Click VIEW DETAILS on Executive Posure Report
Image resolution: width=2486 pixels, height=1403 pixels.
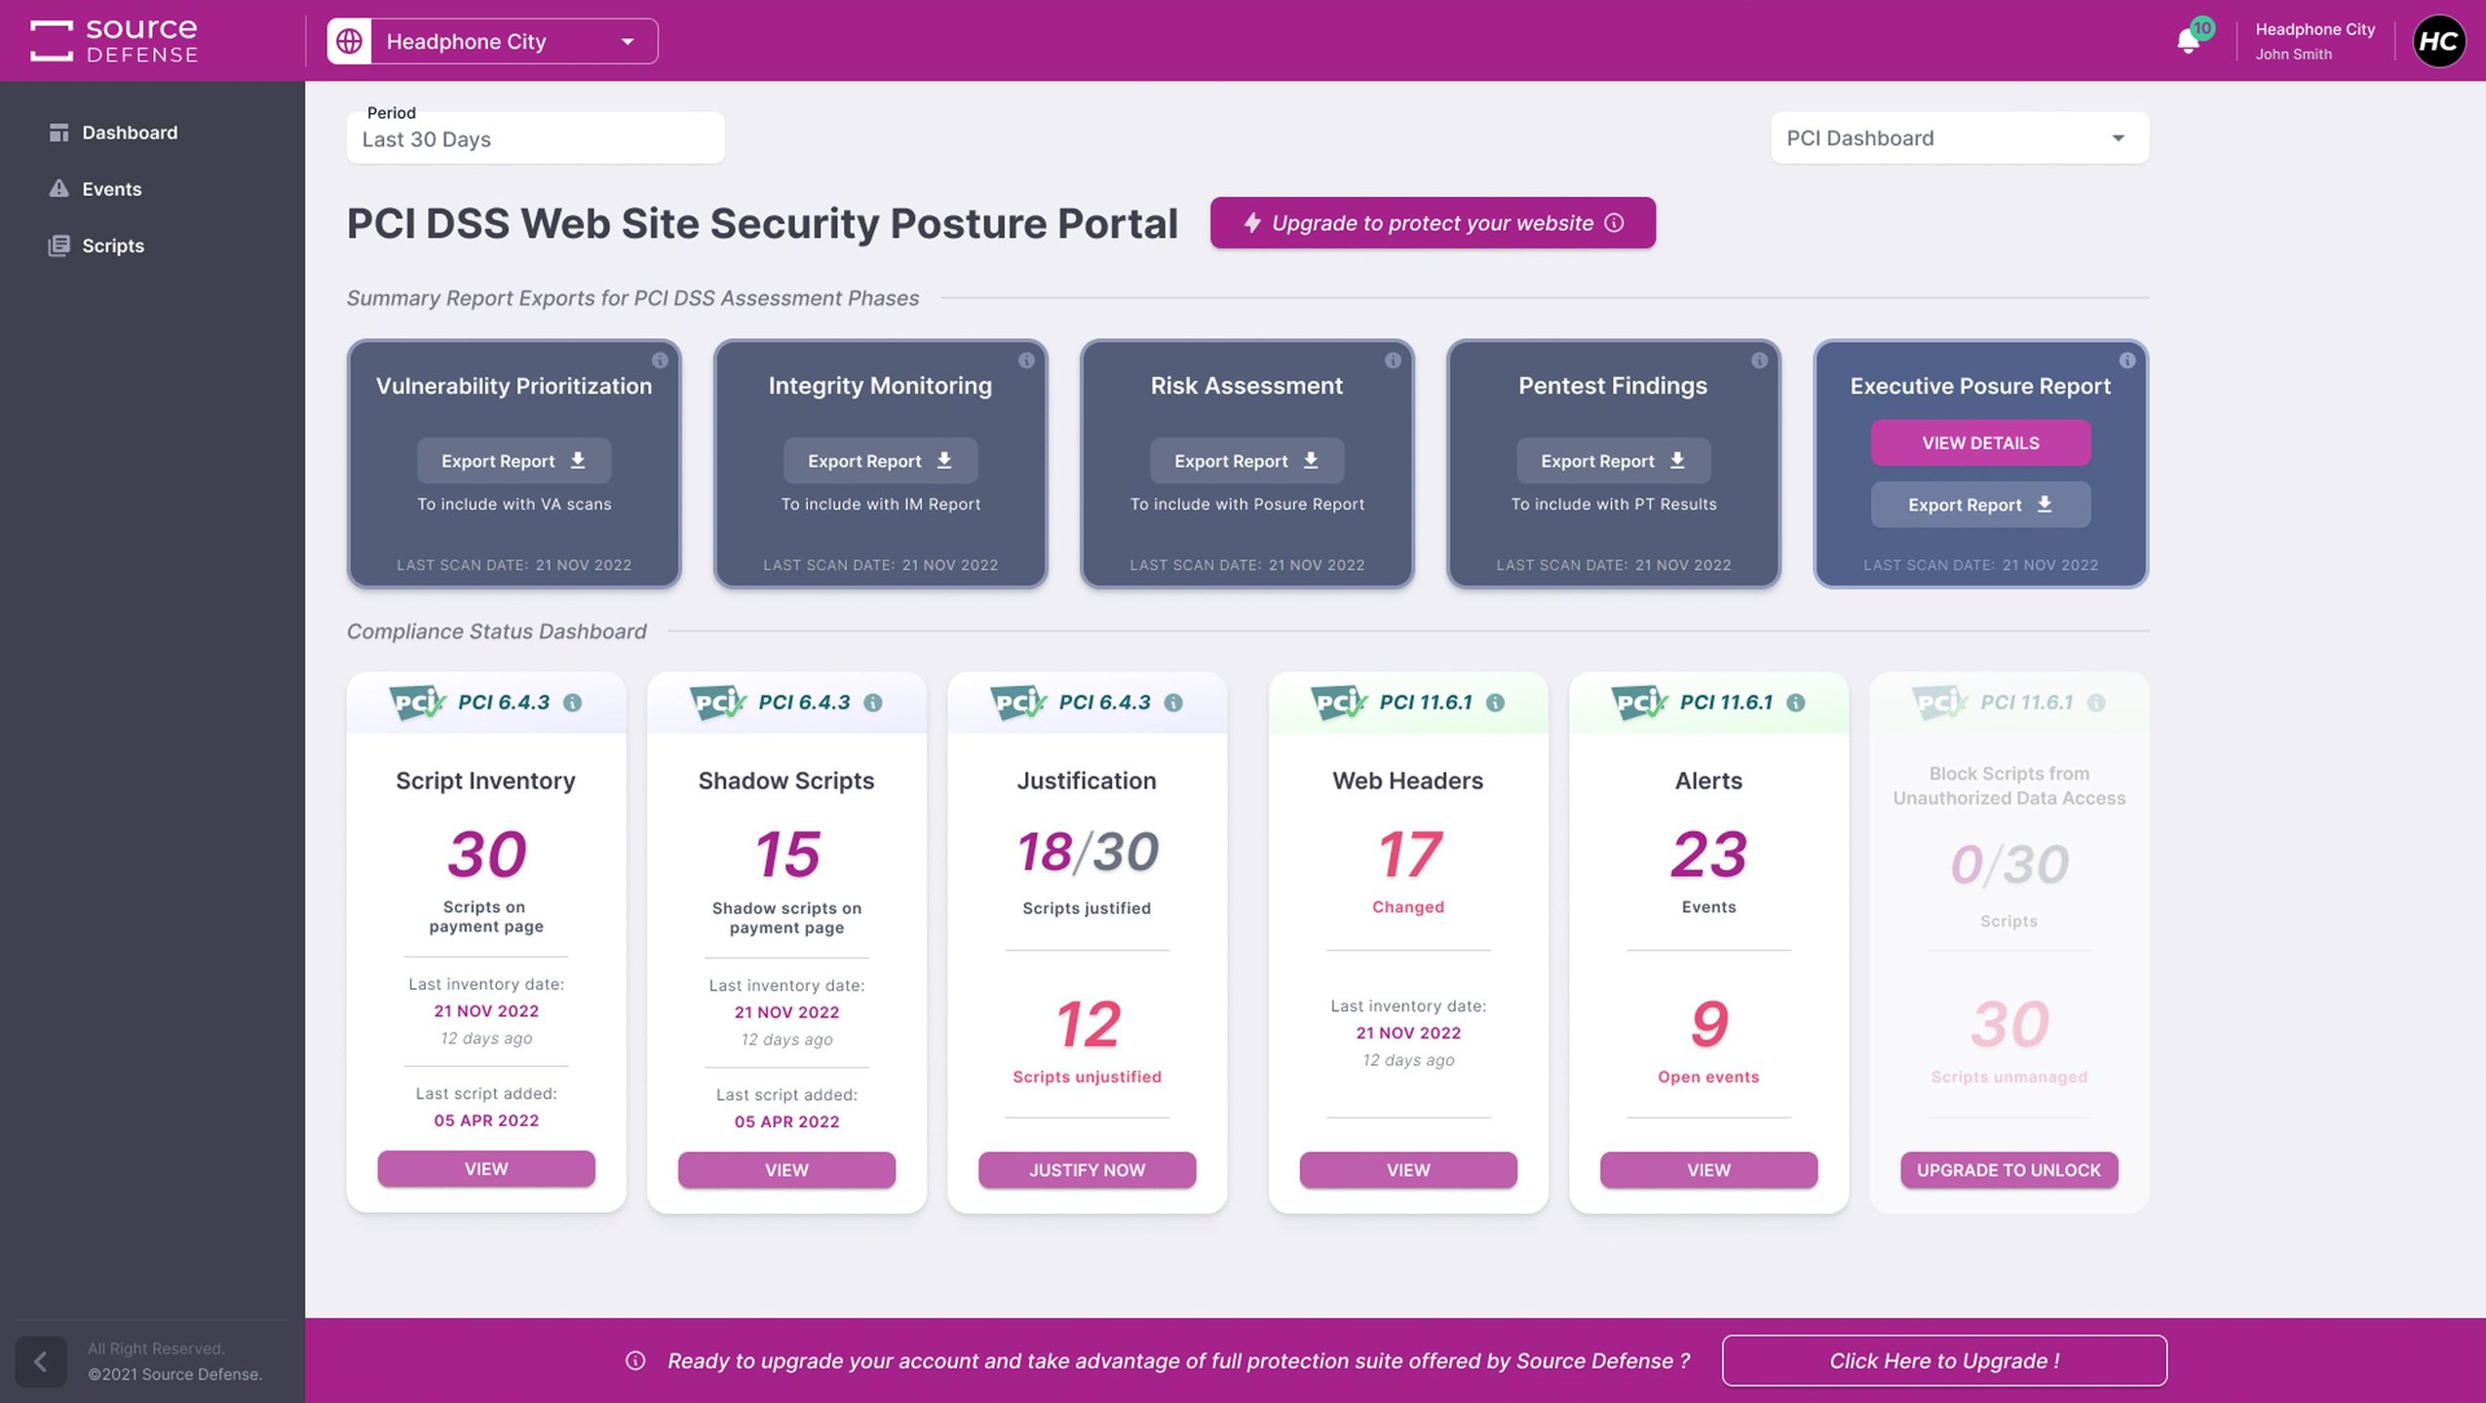coord(1979,443)
